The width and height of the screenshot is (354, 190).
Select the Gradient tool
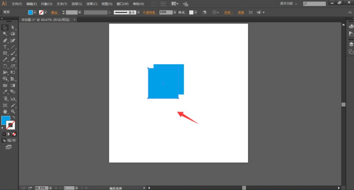click(x=13, y=86)
